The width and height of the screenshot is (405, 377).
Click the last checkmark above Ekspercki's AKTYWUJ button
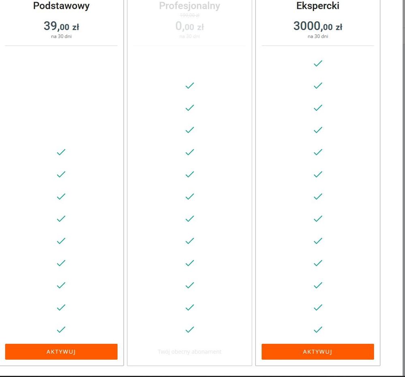tap(318, 330)
